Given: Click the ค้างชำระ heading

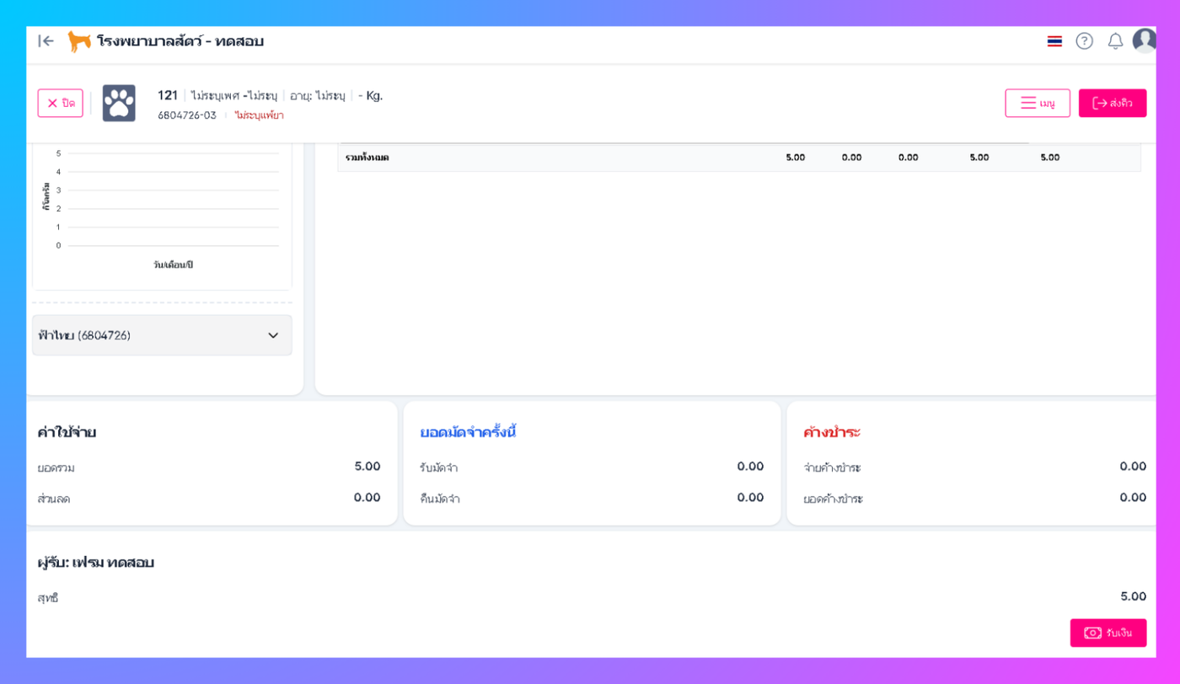Looking at the screenshot, I should [x=832, y=432].
